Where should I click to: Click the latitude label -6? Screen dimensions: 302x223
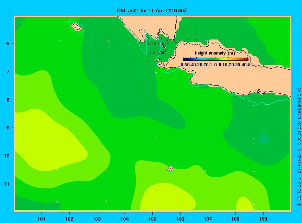click(7, 44)
